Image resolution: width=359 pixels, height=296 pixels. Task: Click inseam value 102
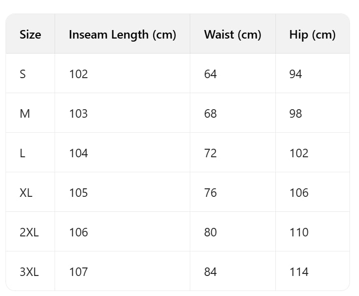click(x=78, y=74)
